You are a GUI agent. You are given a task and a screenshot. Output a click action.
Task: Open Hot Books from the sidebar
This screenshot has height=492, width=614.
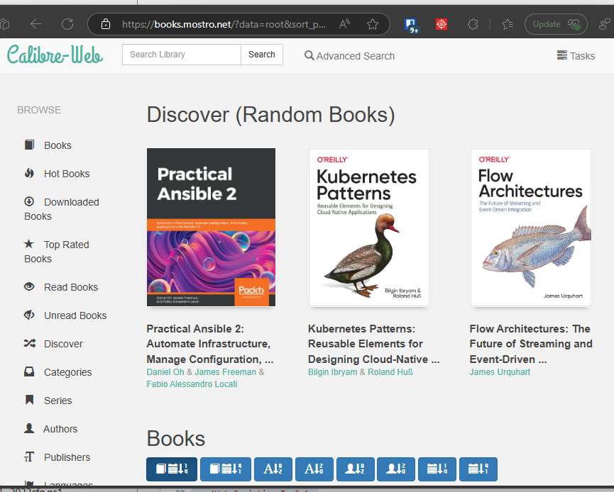pyautogui.click(x=57, y=174)
